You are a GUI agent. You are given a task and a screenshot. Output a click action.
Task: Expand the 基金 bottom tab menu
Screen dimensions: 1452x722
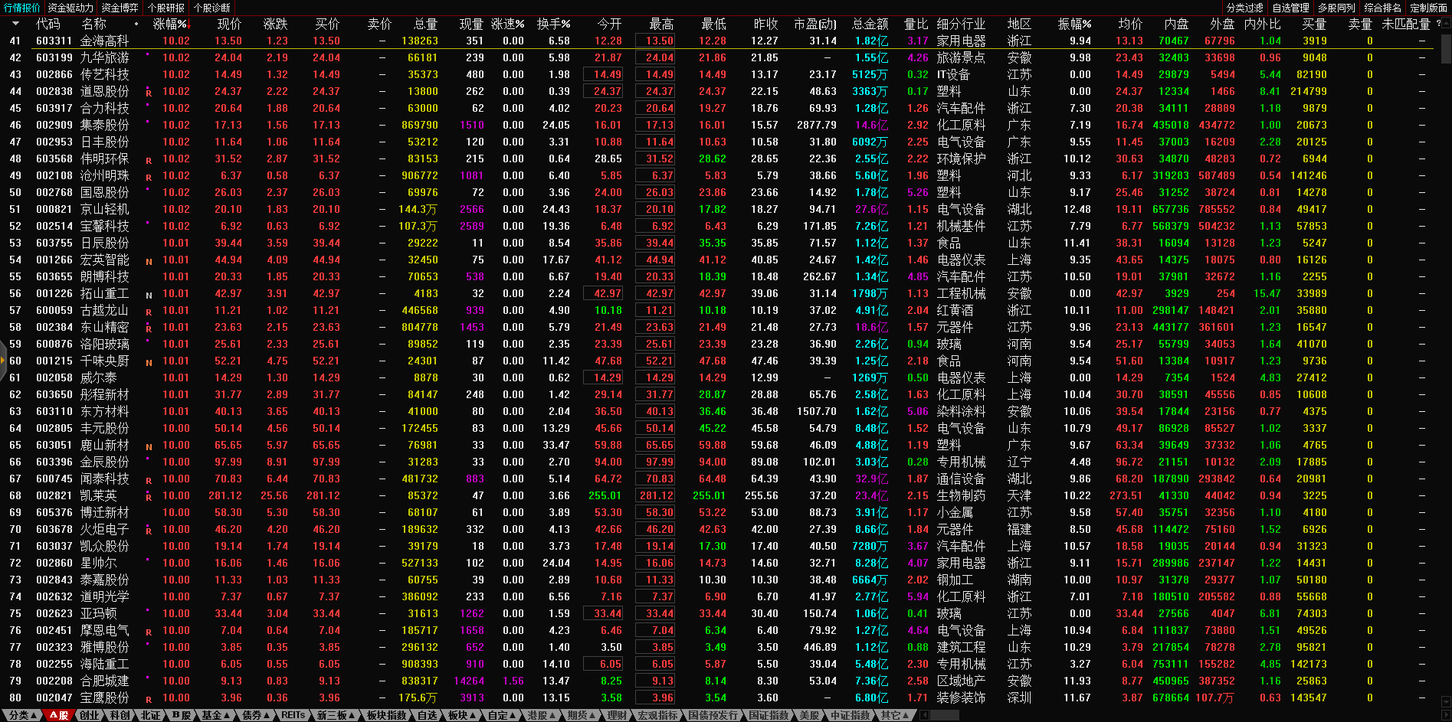tap(215, 715)
